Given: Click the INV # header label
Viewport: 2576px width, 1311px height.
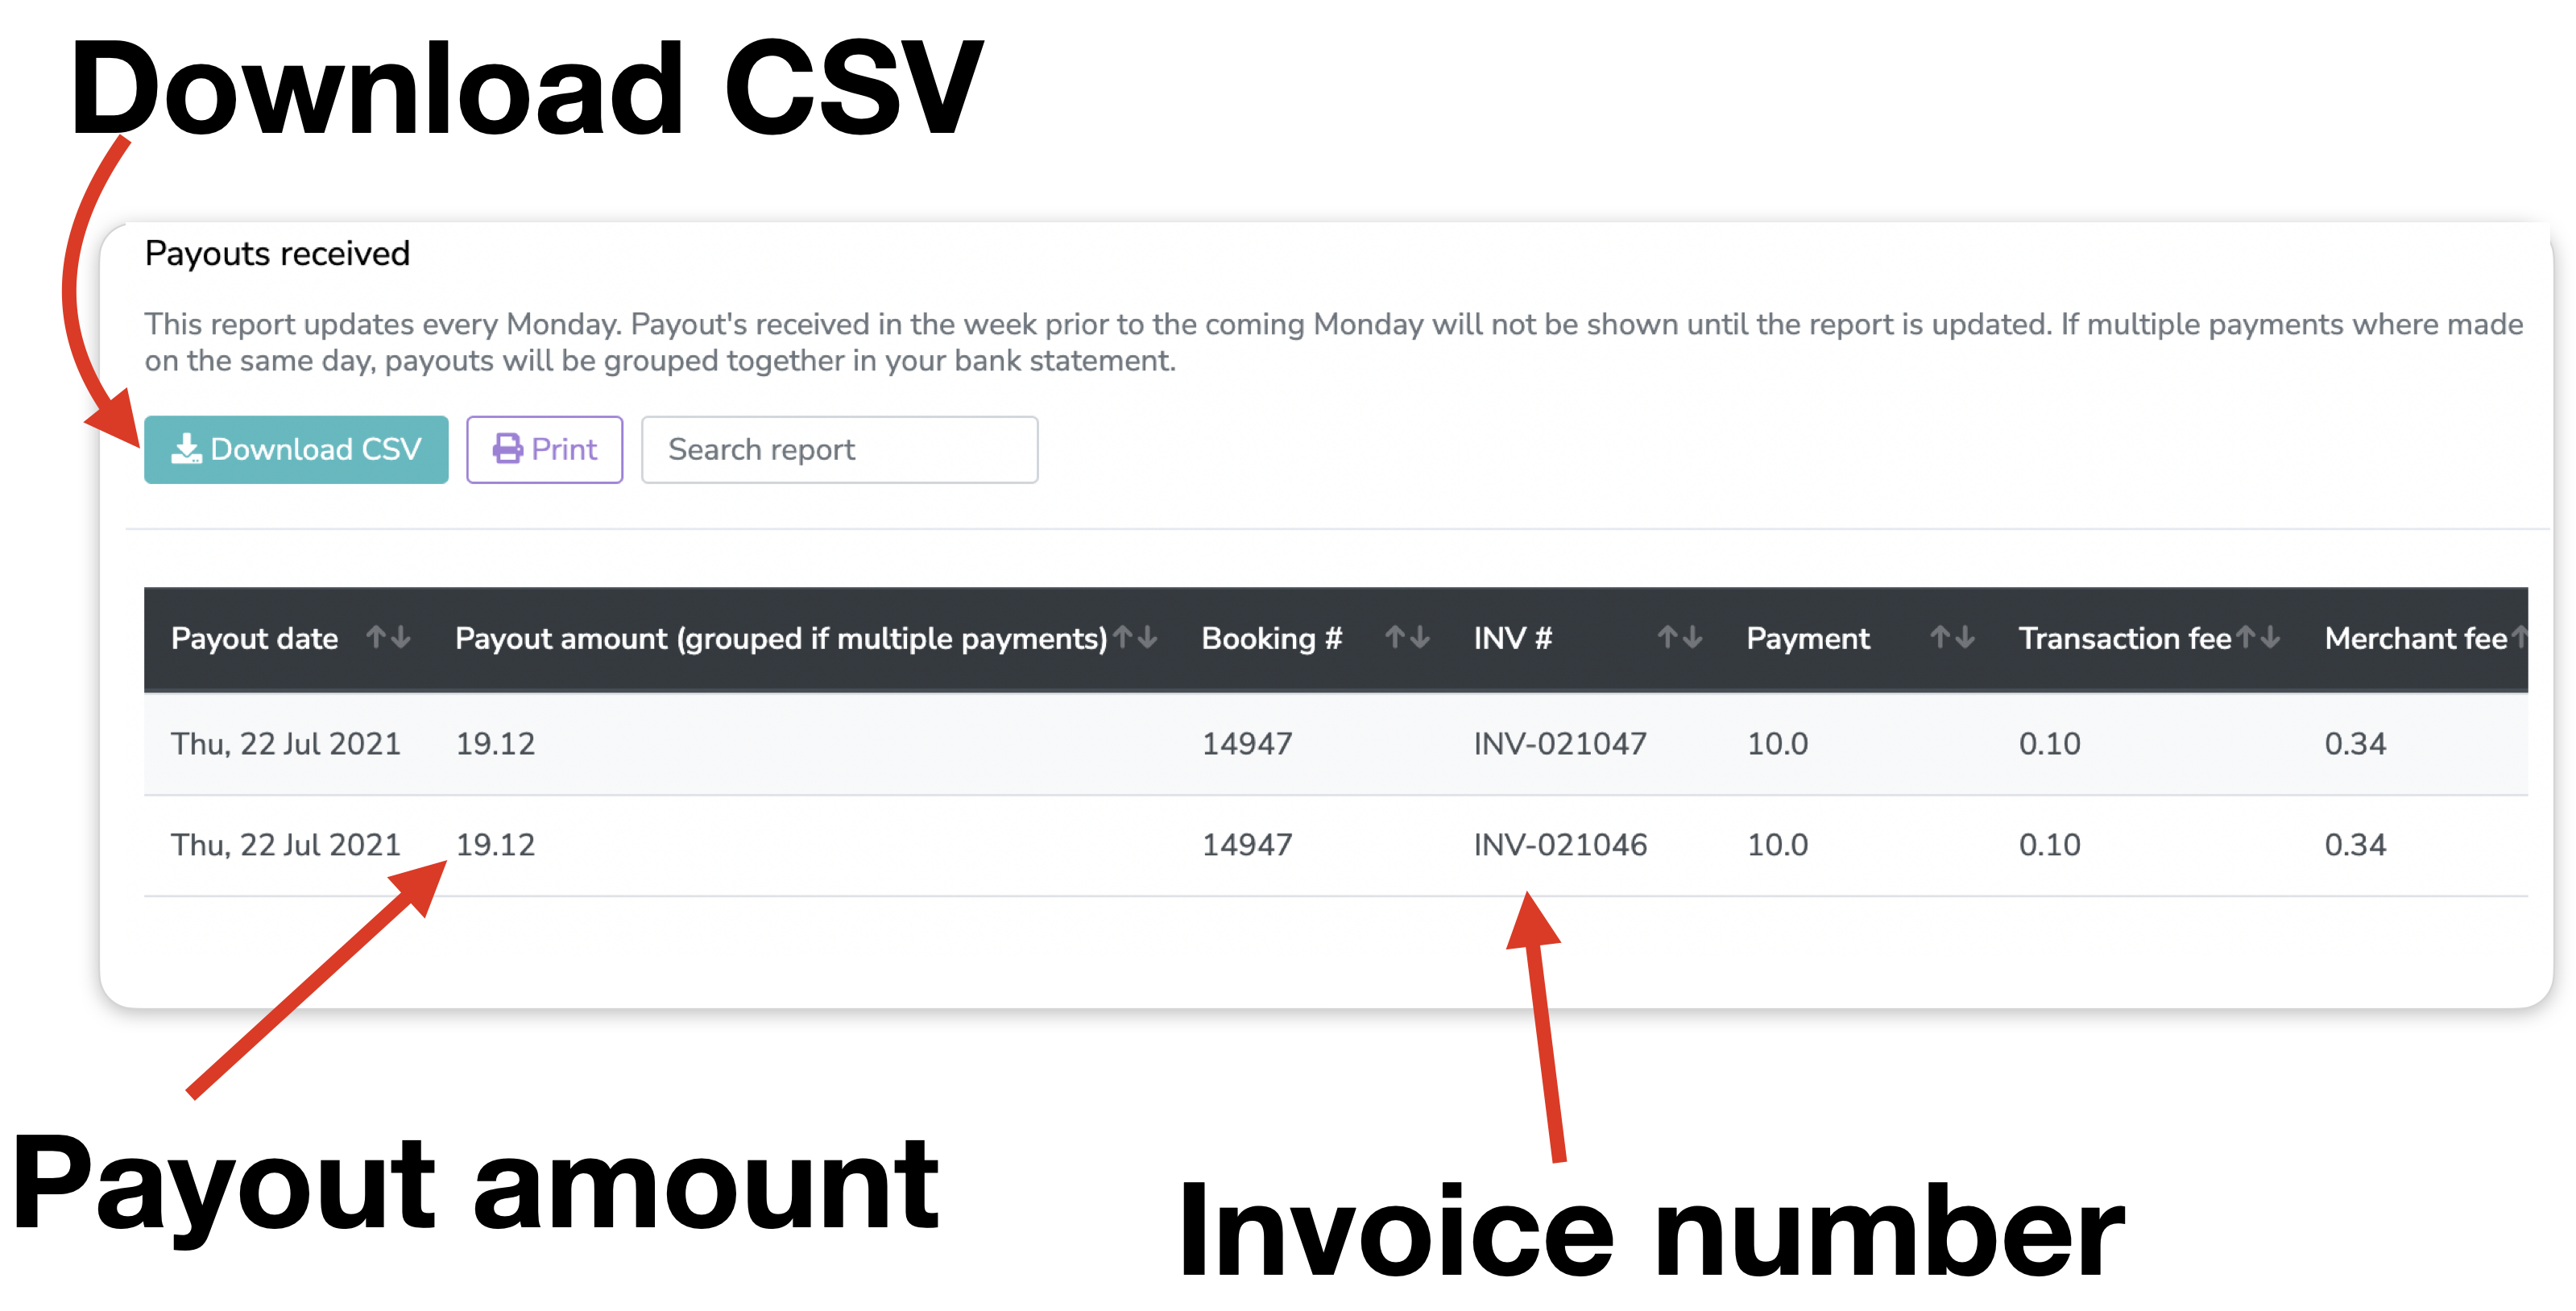Looking at the screenshot, I should click(1512, 638).
